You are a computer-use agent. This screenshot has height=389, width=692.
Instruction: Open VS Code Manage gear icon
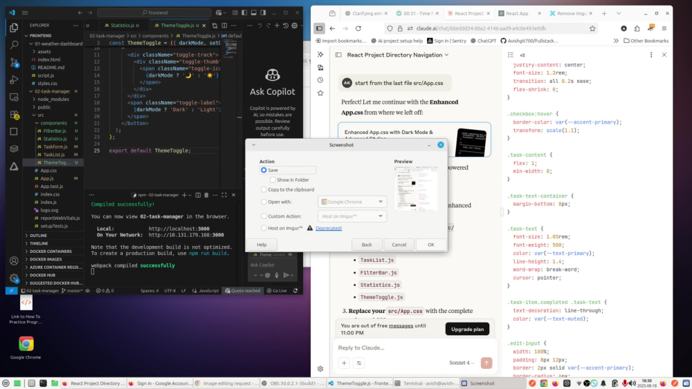click(14, 278)
